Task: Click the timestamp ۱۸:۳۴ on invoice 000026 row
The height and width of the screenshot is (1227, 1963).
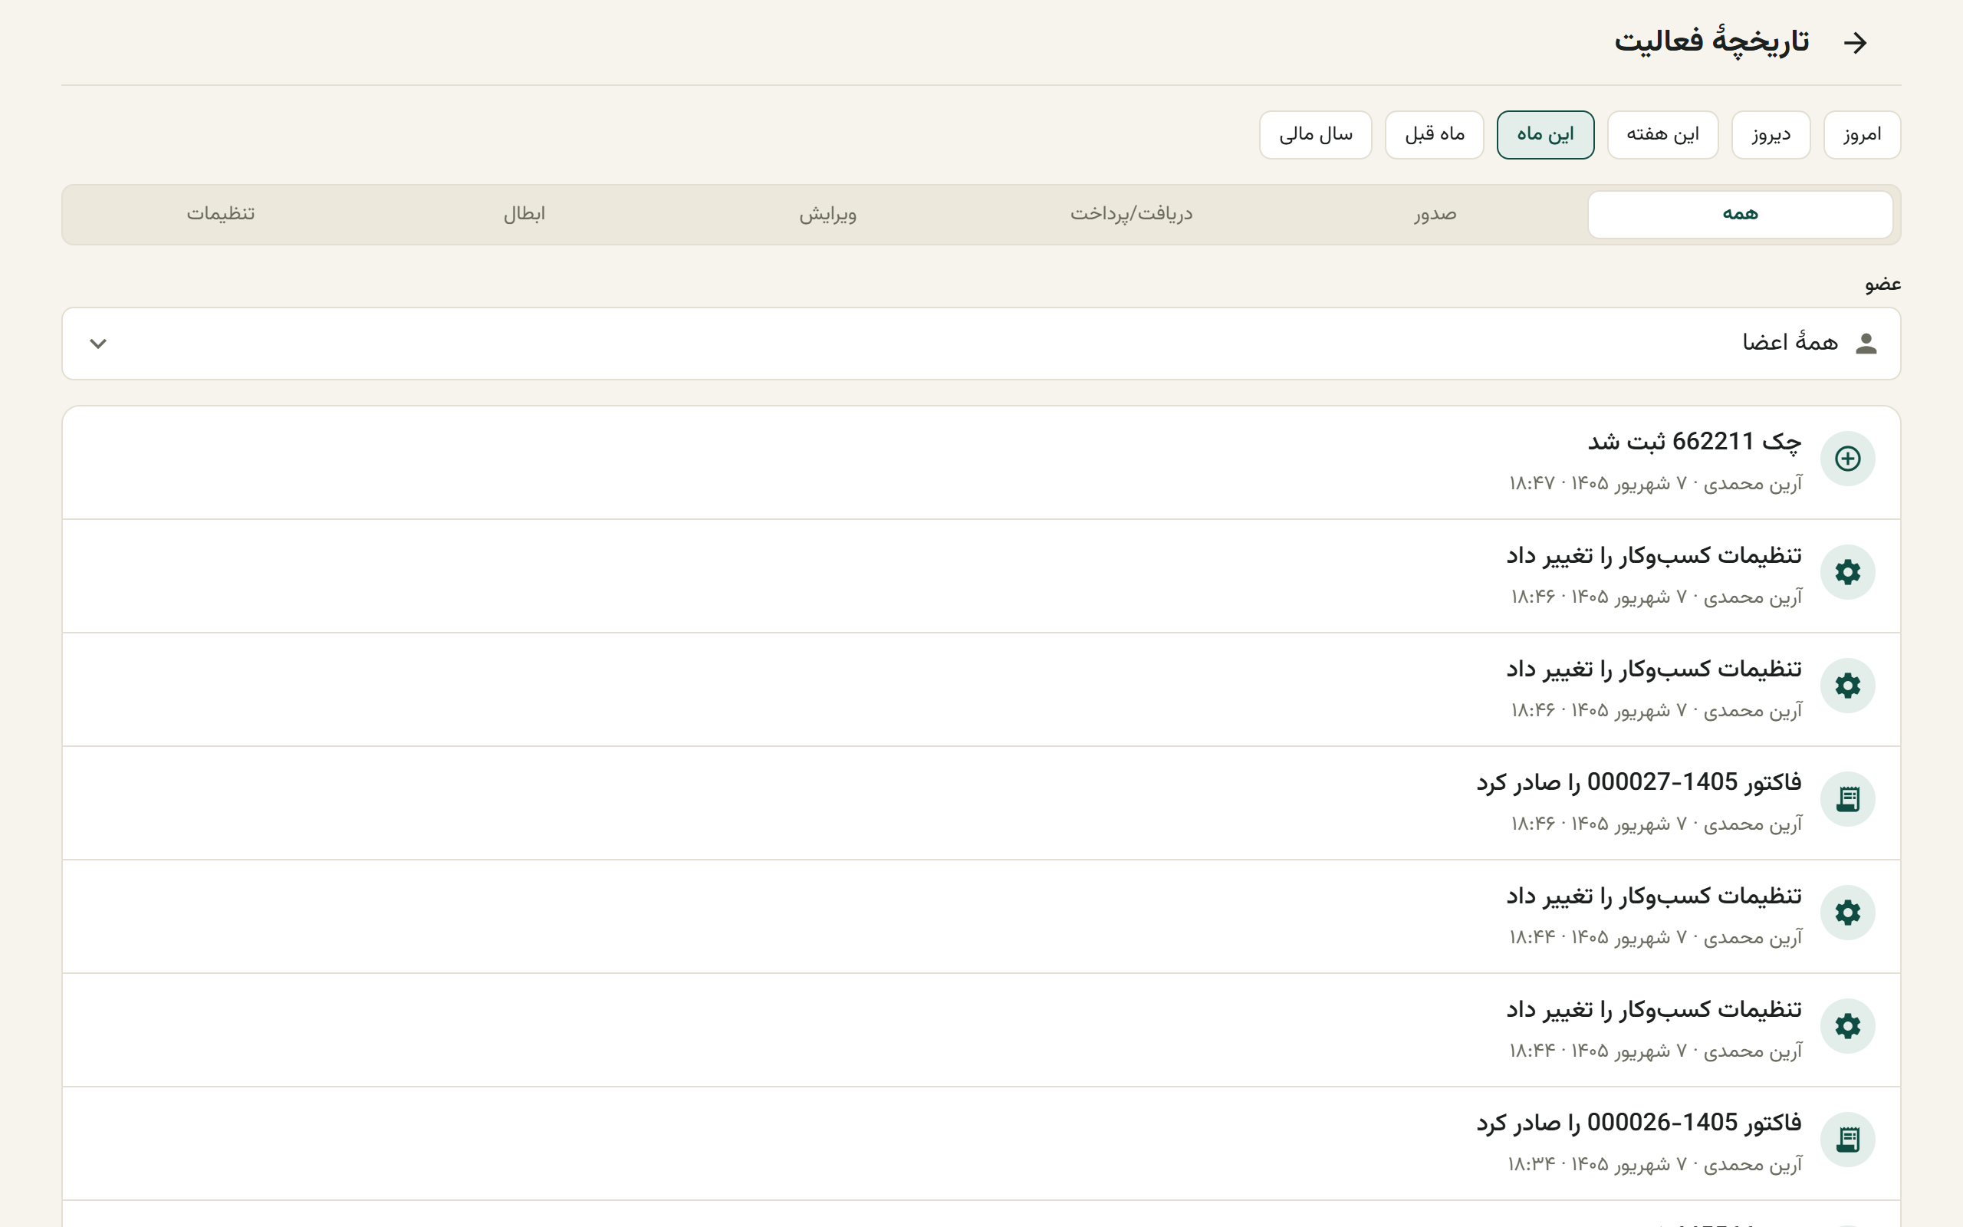Action: tap(1531, 1165)
